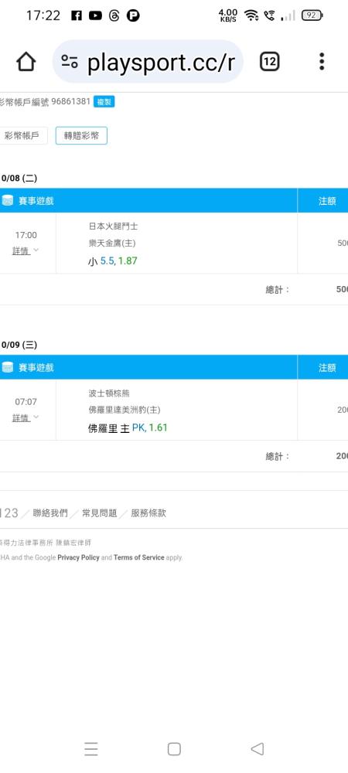The height and width of the screenshot is (773, 348).
Task: Tap the Android recent apps button
Action: click(x=91, y=749)
